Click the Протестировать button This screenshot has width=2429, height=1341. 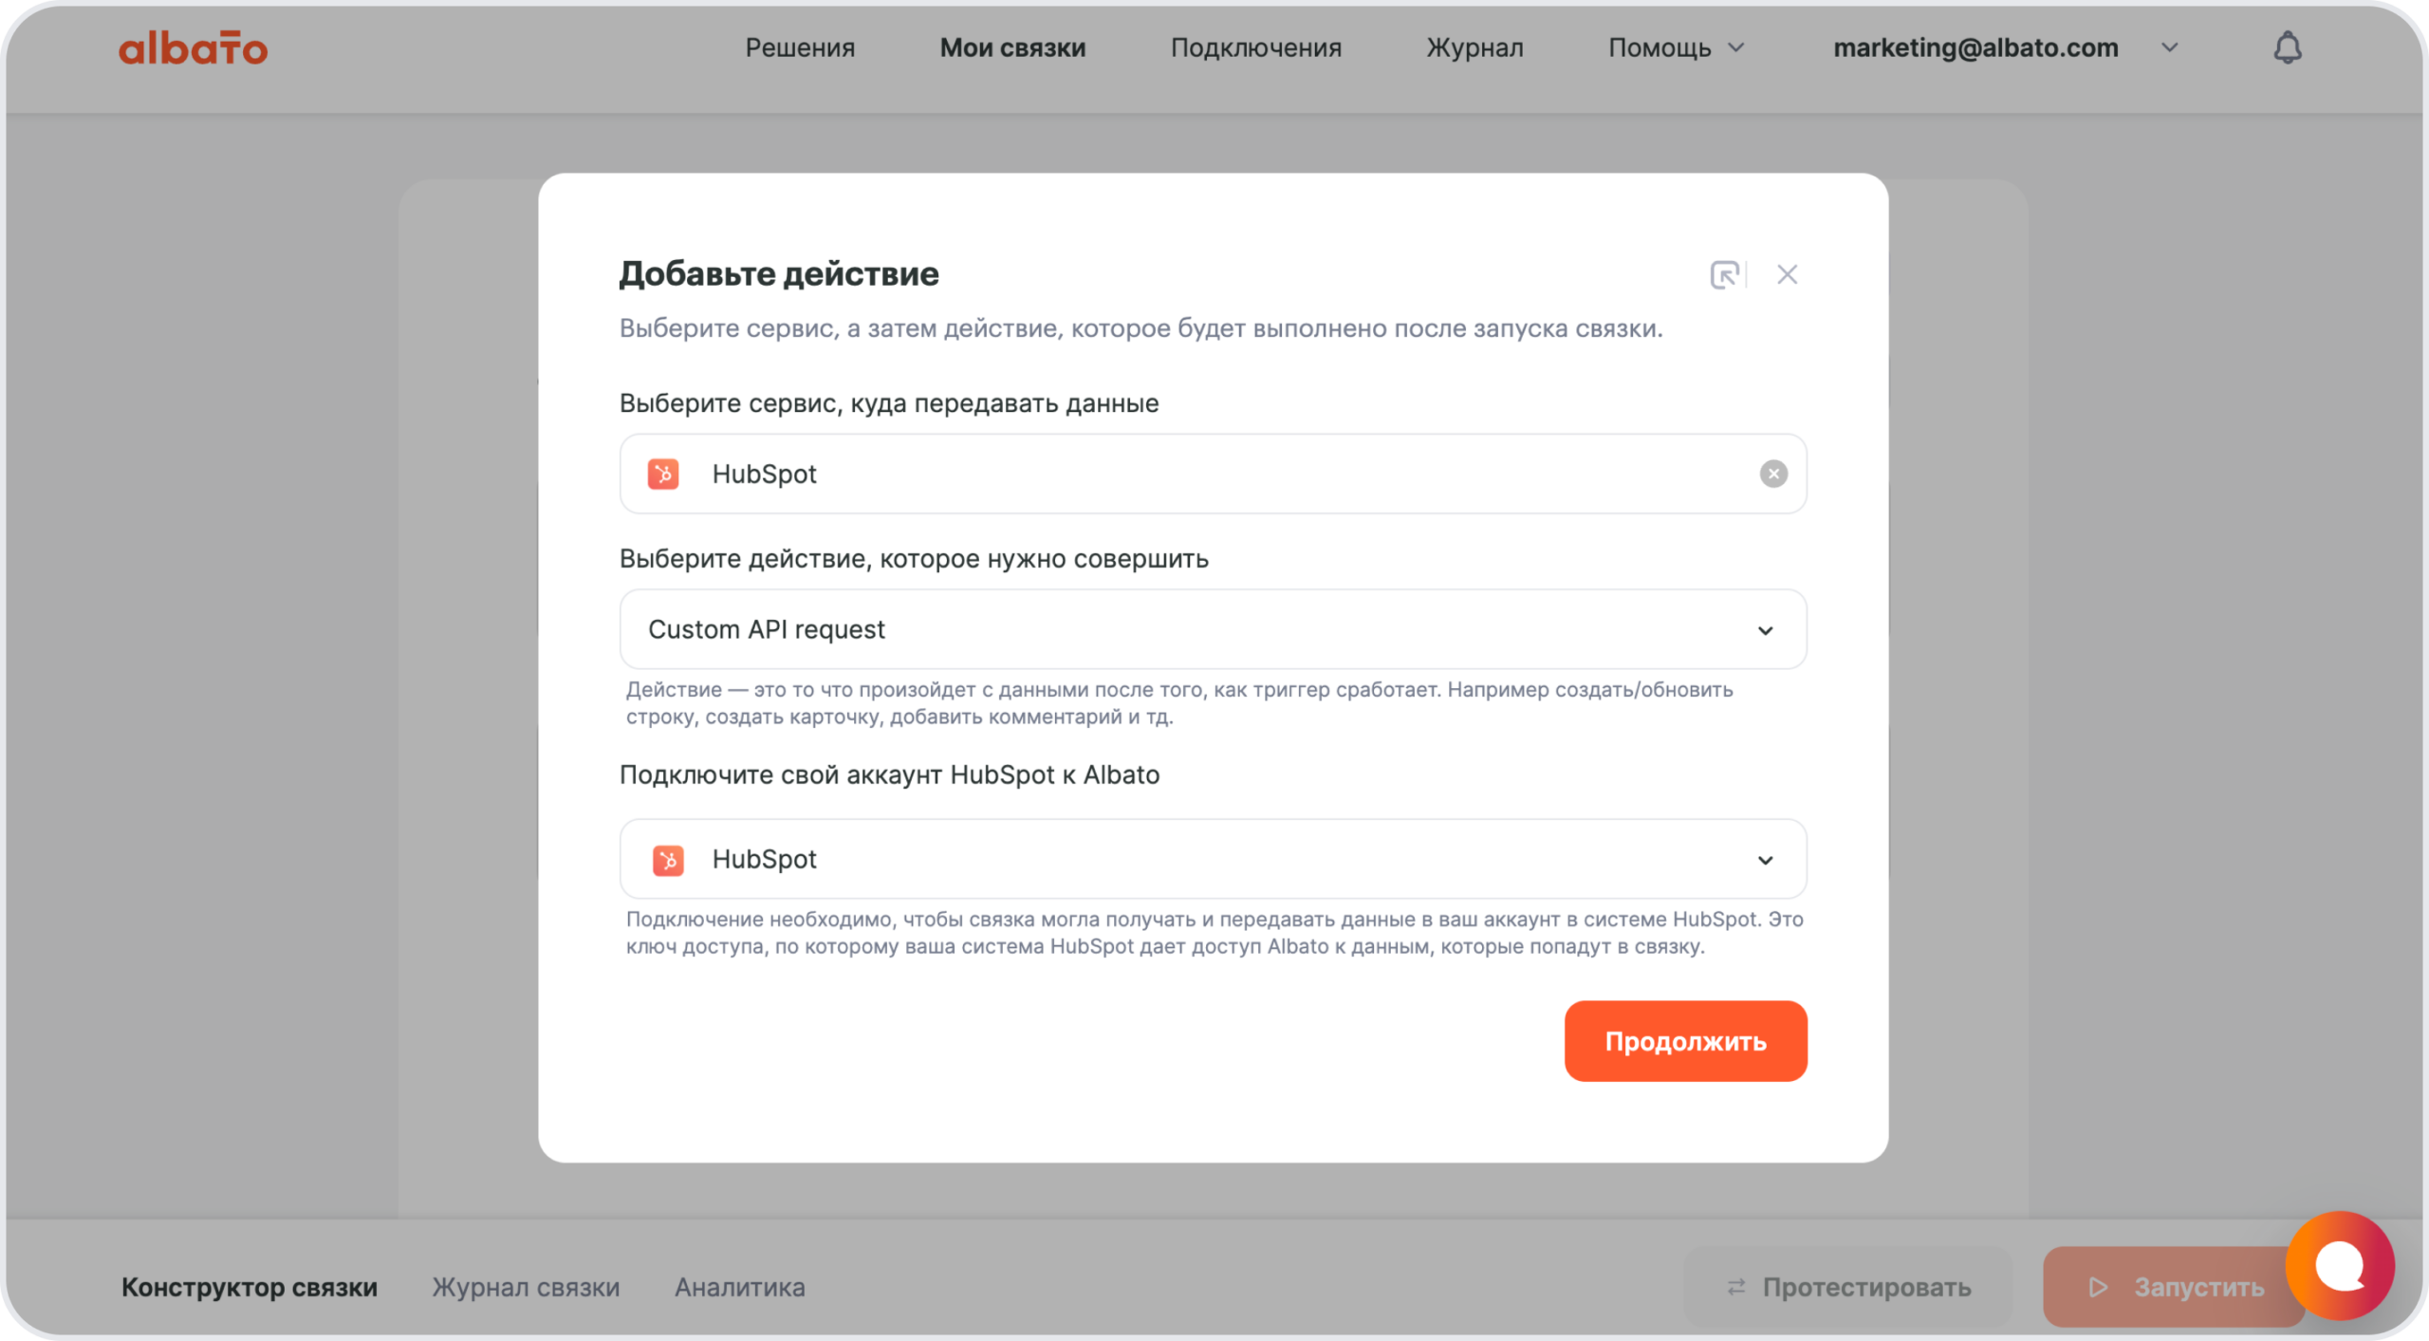[1846, 1287]
